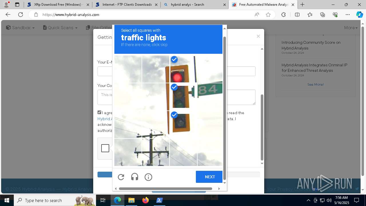Open the Windows Start menu

[x=7, y=200]
